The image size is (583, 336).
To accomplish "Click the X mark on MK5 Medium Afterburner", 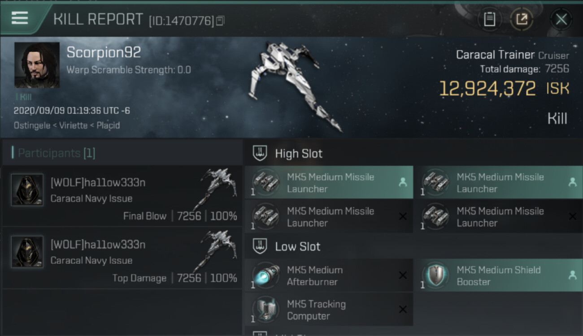I will pos(403,276).
